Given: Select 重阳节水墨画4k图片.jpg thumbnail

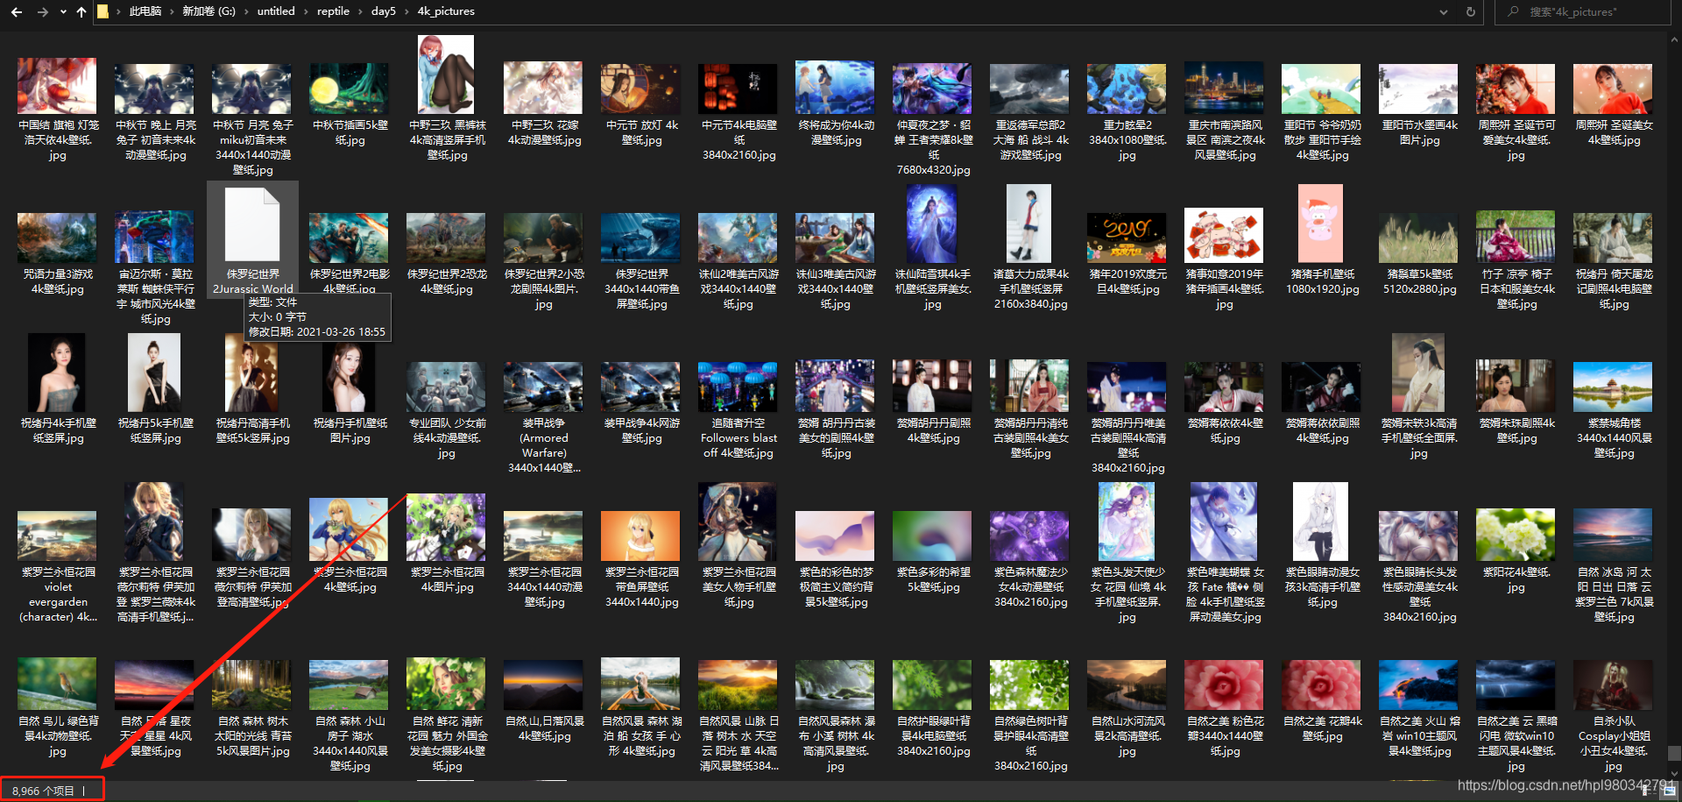Looking at the screenshot, I should tap(1418, 89).
